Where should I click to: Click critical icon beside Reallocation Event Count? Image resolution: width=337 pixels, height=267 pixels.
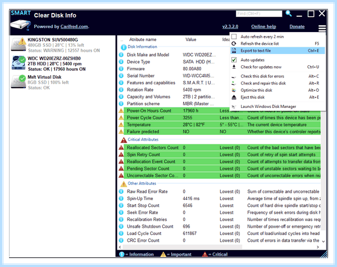click(121, 161)
